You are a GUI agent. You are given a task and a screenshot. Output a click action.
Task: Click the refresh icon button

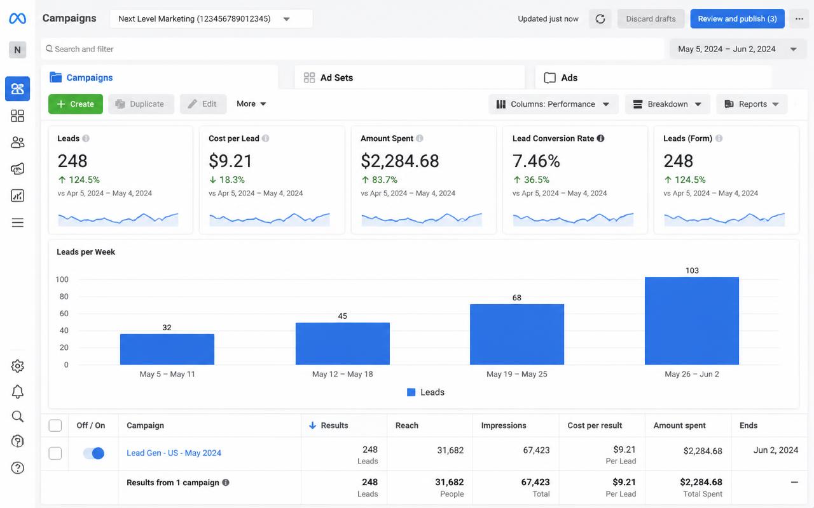(600, 18)
